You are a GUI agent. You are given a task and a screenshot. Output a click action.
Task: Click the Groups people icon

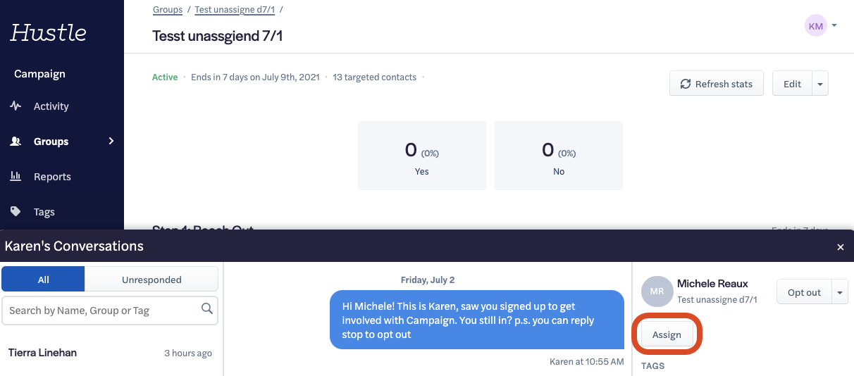click(x=16, y=142)
